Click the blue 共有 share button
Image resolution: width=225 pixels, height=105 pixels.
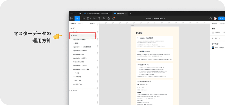tap(221, 18)
